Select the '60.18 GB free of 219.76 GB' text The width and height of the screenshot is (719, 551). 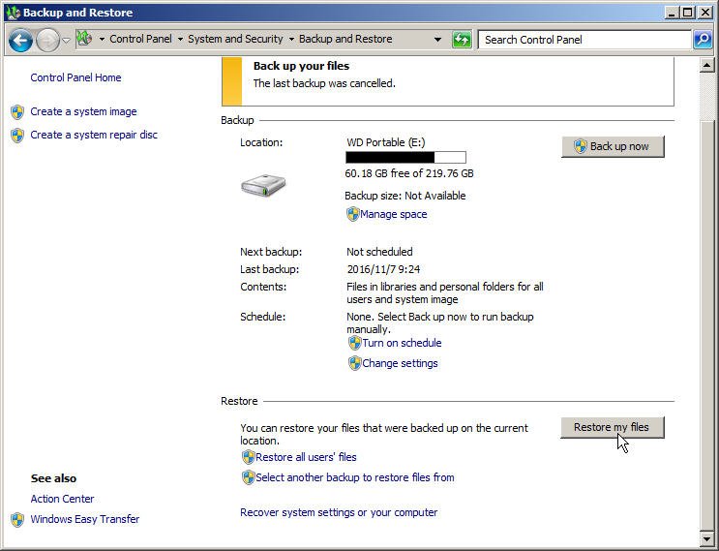409,174
